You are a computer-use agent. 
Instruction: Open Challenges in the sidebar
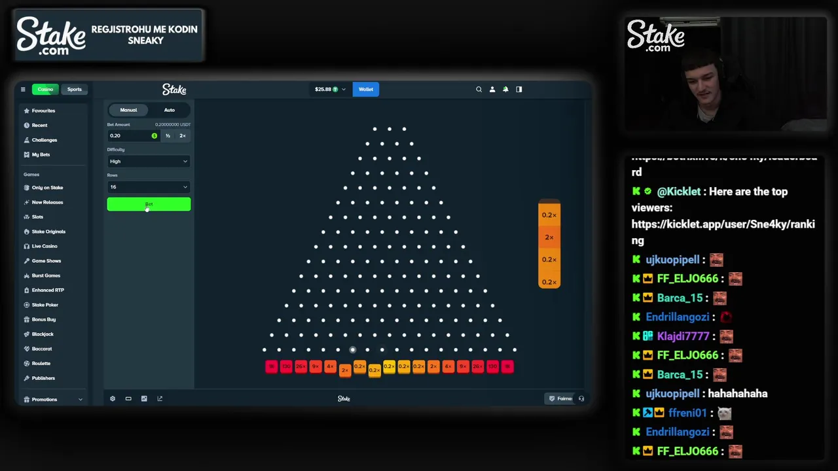41,140
